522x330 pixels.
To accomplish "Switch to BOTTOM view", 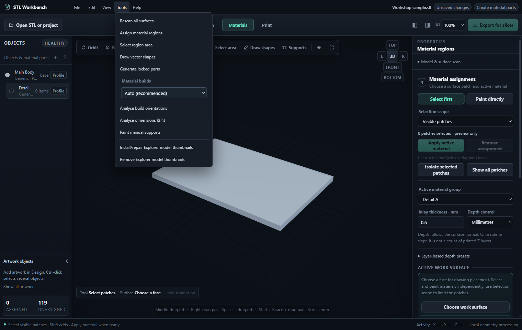I will click(393, 77).
